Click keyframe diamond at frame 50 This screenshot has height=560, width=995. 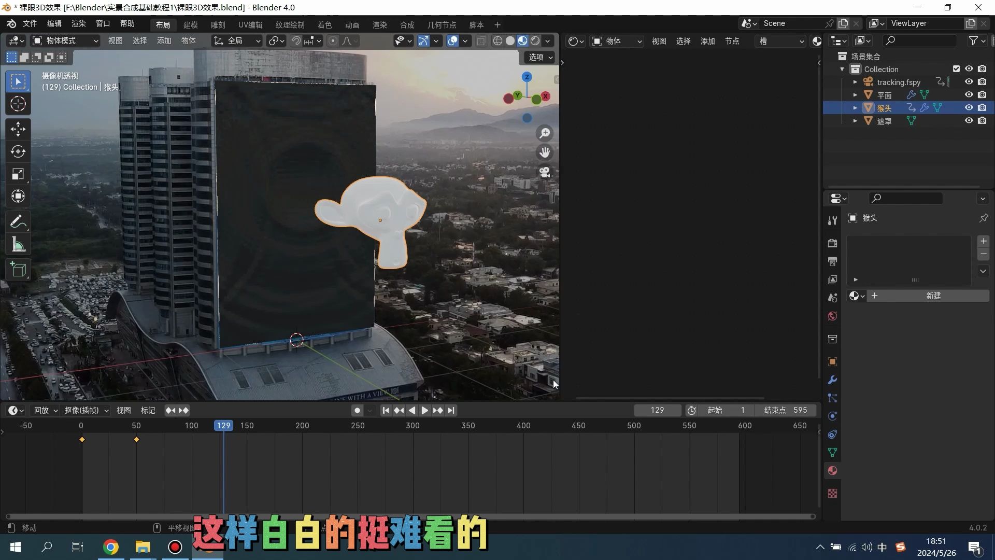click(x=136, y=440)
